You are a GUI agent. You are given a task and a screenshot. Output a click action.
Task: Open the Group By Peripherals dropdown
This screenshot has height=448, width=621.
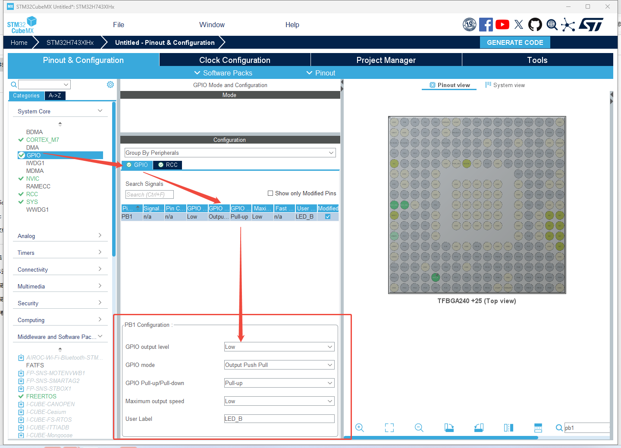pos(230,153)
